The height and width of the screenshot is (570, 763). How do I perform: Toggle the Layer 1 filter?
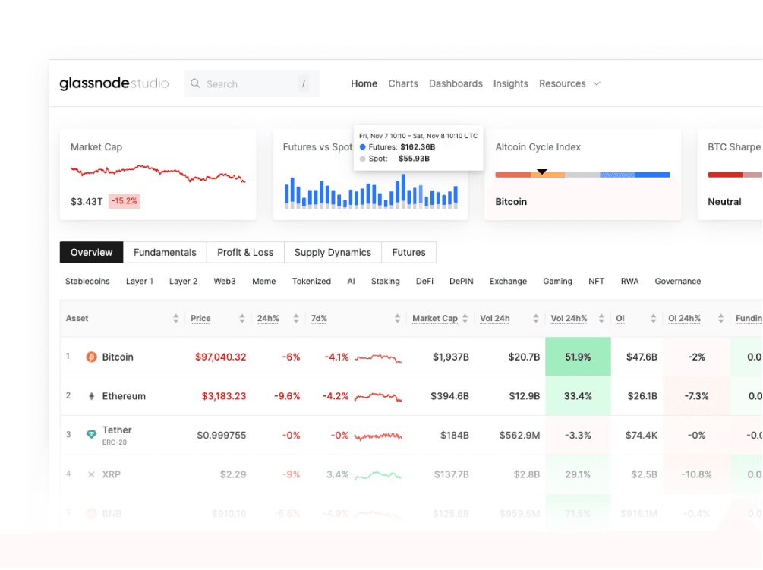(x=140, y=281)
